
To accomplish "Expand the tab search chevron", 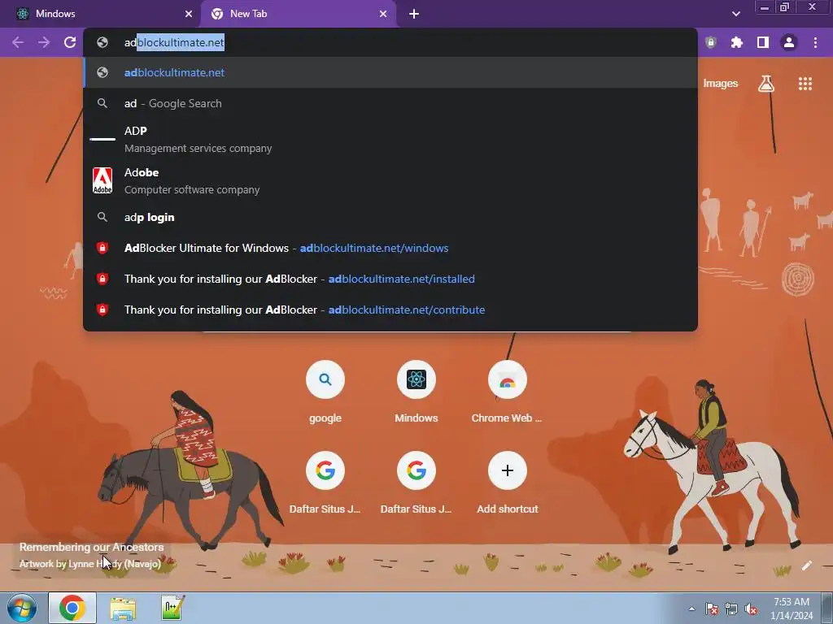I will (x=735, y=14).
